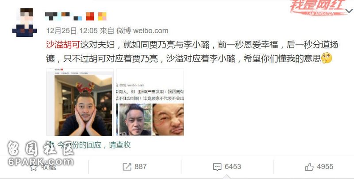Image resolution: width=354 pixels, height=179 pixels.
Task: Open the reindeer antlers photo thumbnail
Action: pos(80,102)
